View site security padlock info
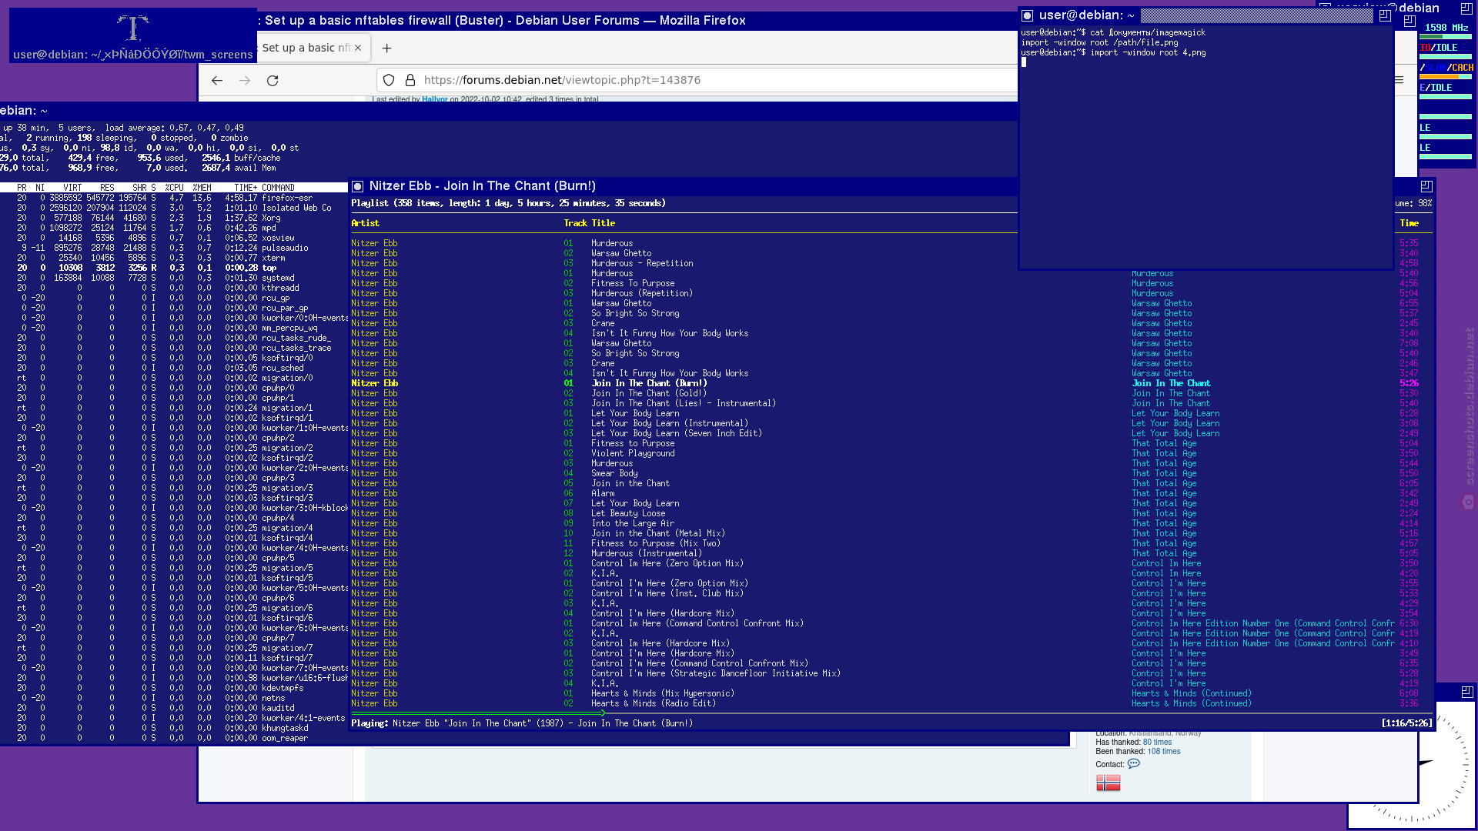1478x831 pixels. tap(410, 80)
